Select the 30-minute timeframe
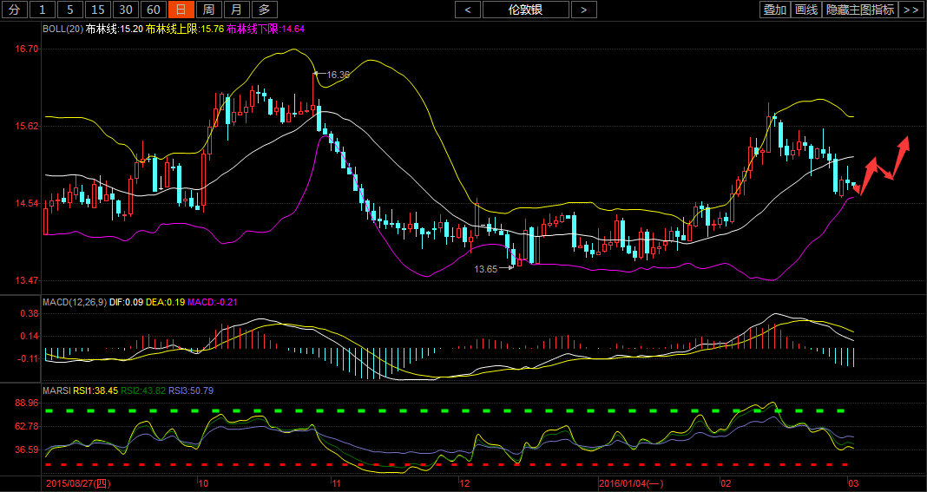Viewport: 927px width, 492px height. click(x=126, y=10)
